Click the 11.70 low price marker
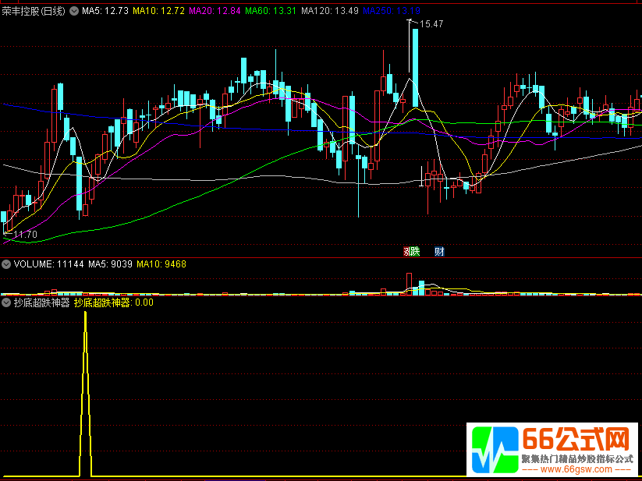The width and height of the screenshot is (642, 481). [26, 234]
